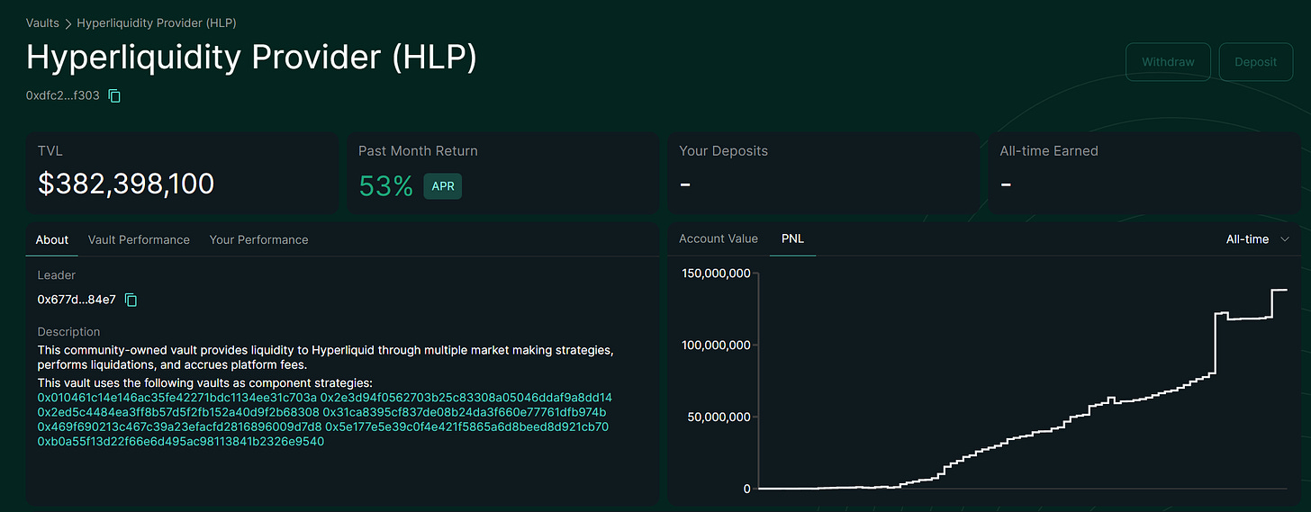Open component vault 0x469f690213c467c39a23efacfd2816896009d7d8
This screenshot has width=1311, height=512.
pyautogui.click(x=179, y=427)
